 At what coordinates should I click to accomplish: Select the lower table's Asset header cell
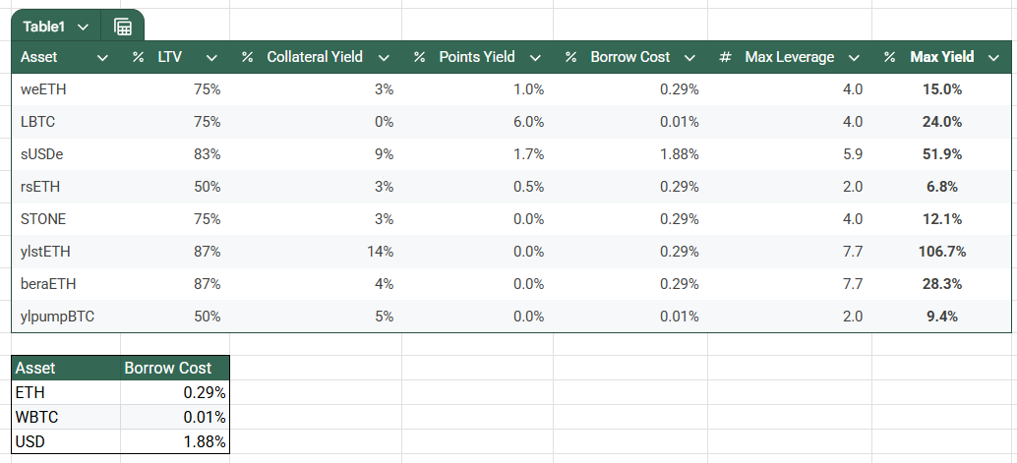click(66, 368)
